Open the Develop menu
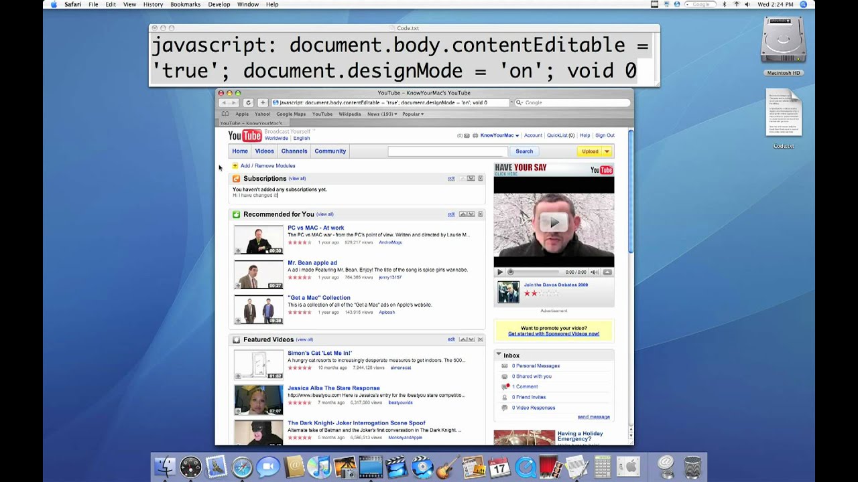 click(219, 4)
